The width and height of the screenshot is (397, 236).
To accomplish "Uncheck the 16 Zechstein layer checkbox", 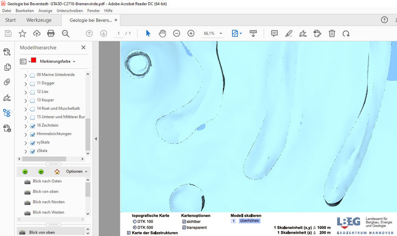I will [x=32, y=126].
